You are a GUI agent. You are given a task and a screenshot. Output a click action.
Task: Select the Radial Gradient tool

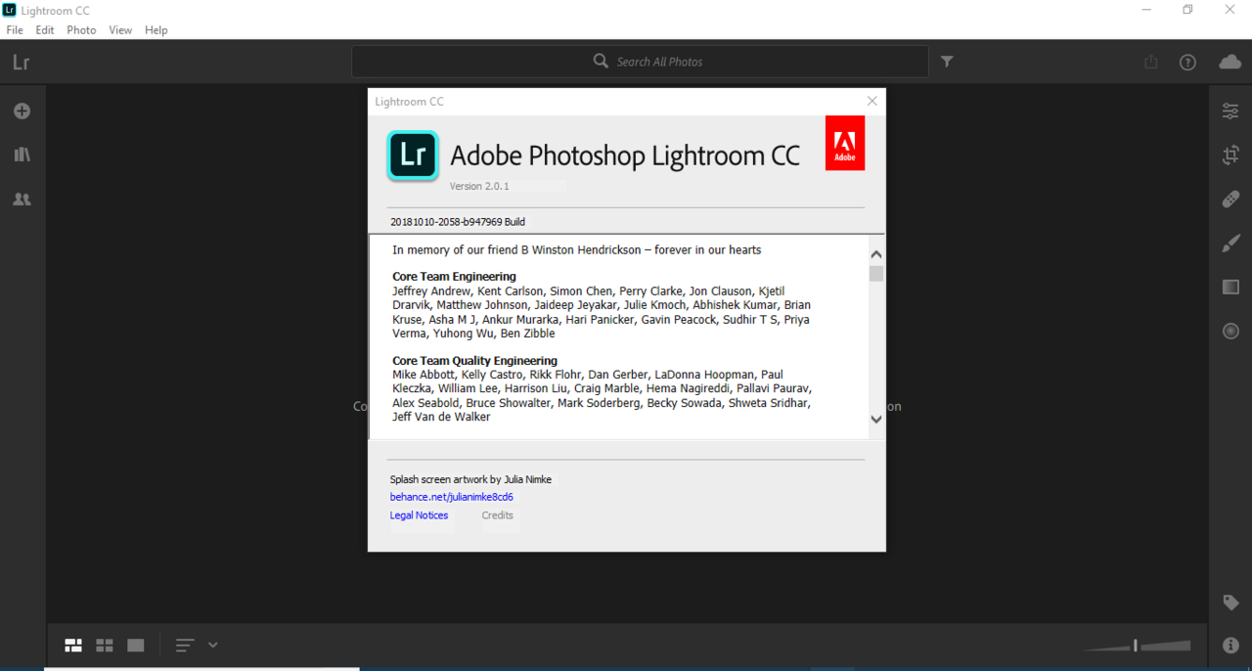click(x=1230, y=331)
